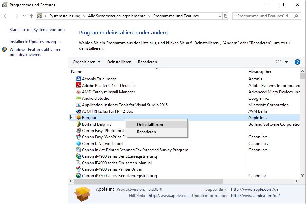Click the control panel icon in address bar
The image size is (306, 204).
[39, 16]
